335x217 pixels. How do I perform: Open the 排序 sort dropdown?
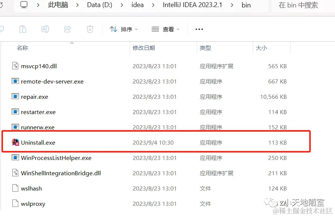[x=124, y=29]
